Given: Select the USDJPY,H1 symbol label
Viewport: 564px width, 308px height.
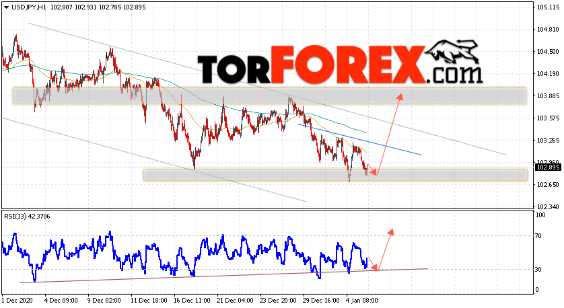Looking at the screenshot, I should pos(29,7).
